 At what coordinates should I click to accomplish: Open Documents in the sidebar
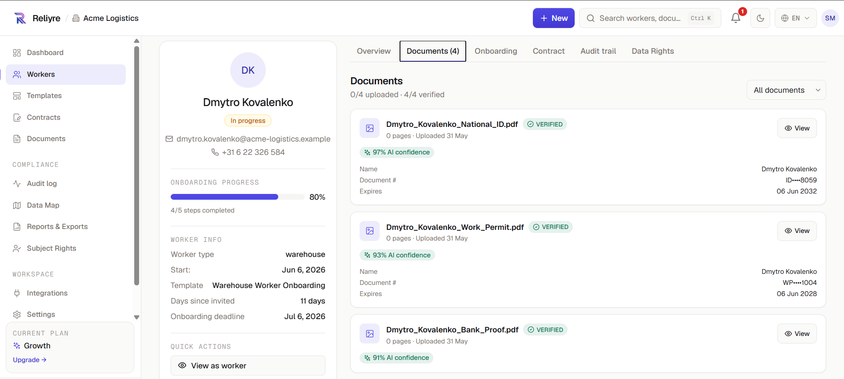pos(66,139)
